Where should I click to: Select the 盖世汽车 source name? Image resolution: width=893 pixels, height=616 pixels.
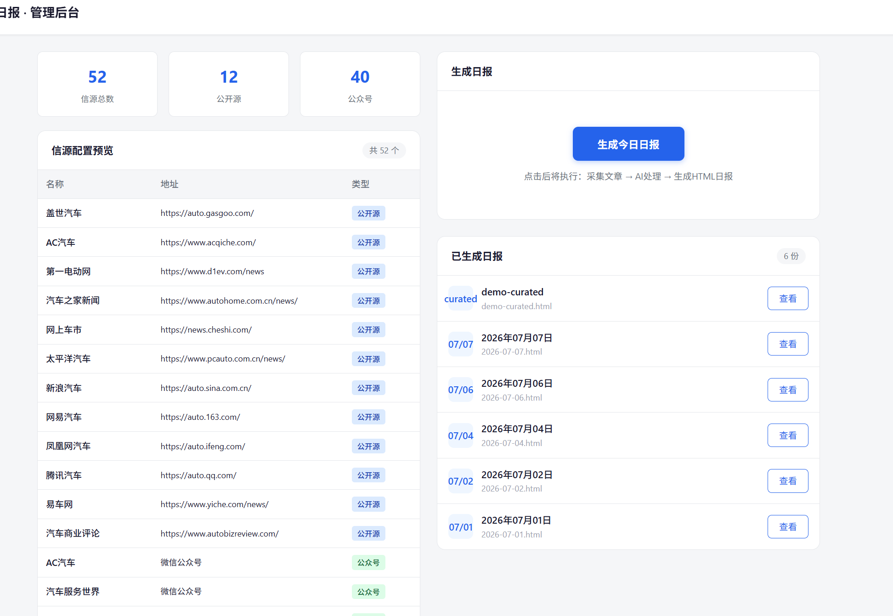click(64, 213)
